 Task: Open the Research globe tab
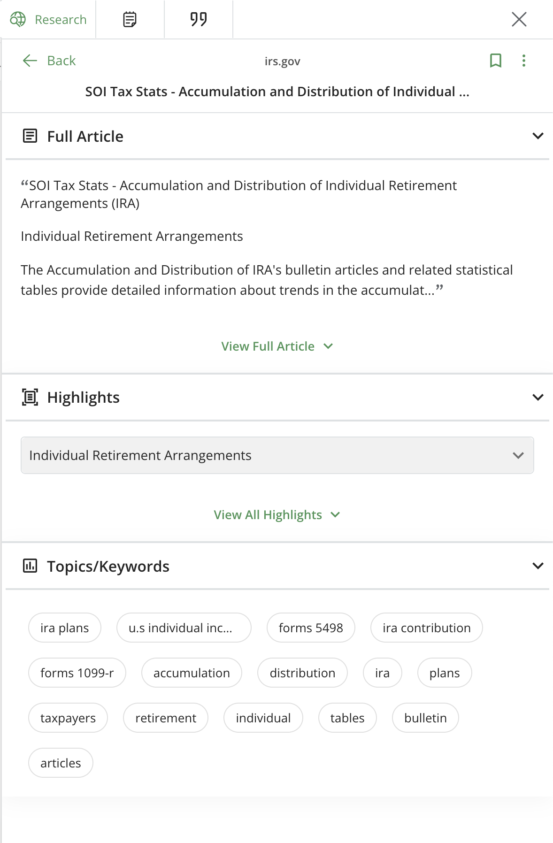click(x=48, y=19)
